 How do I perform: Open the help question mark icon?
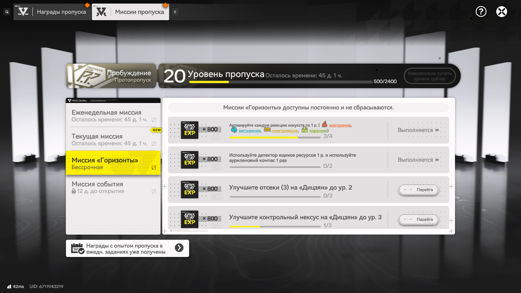tap(481, 12)
